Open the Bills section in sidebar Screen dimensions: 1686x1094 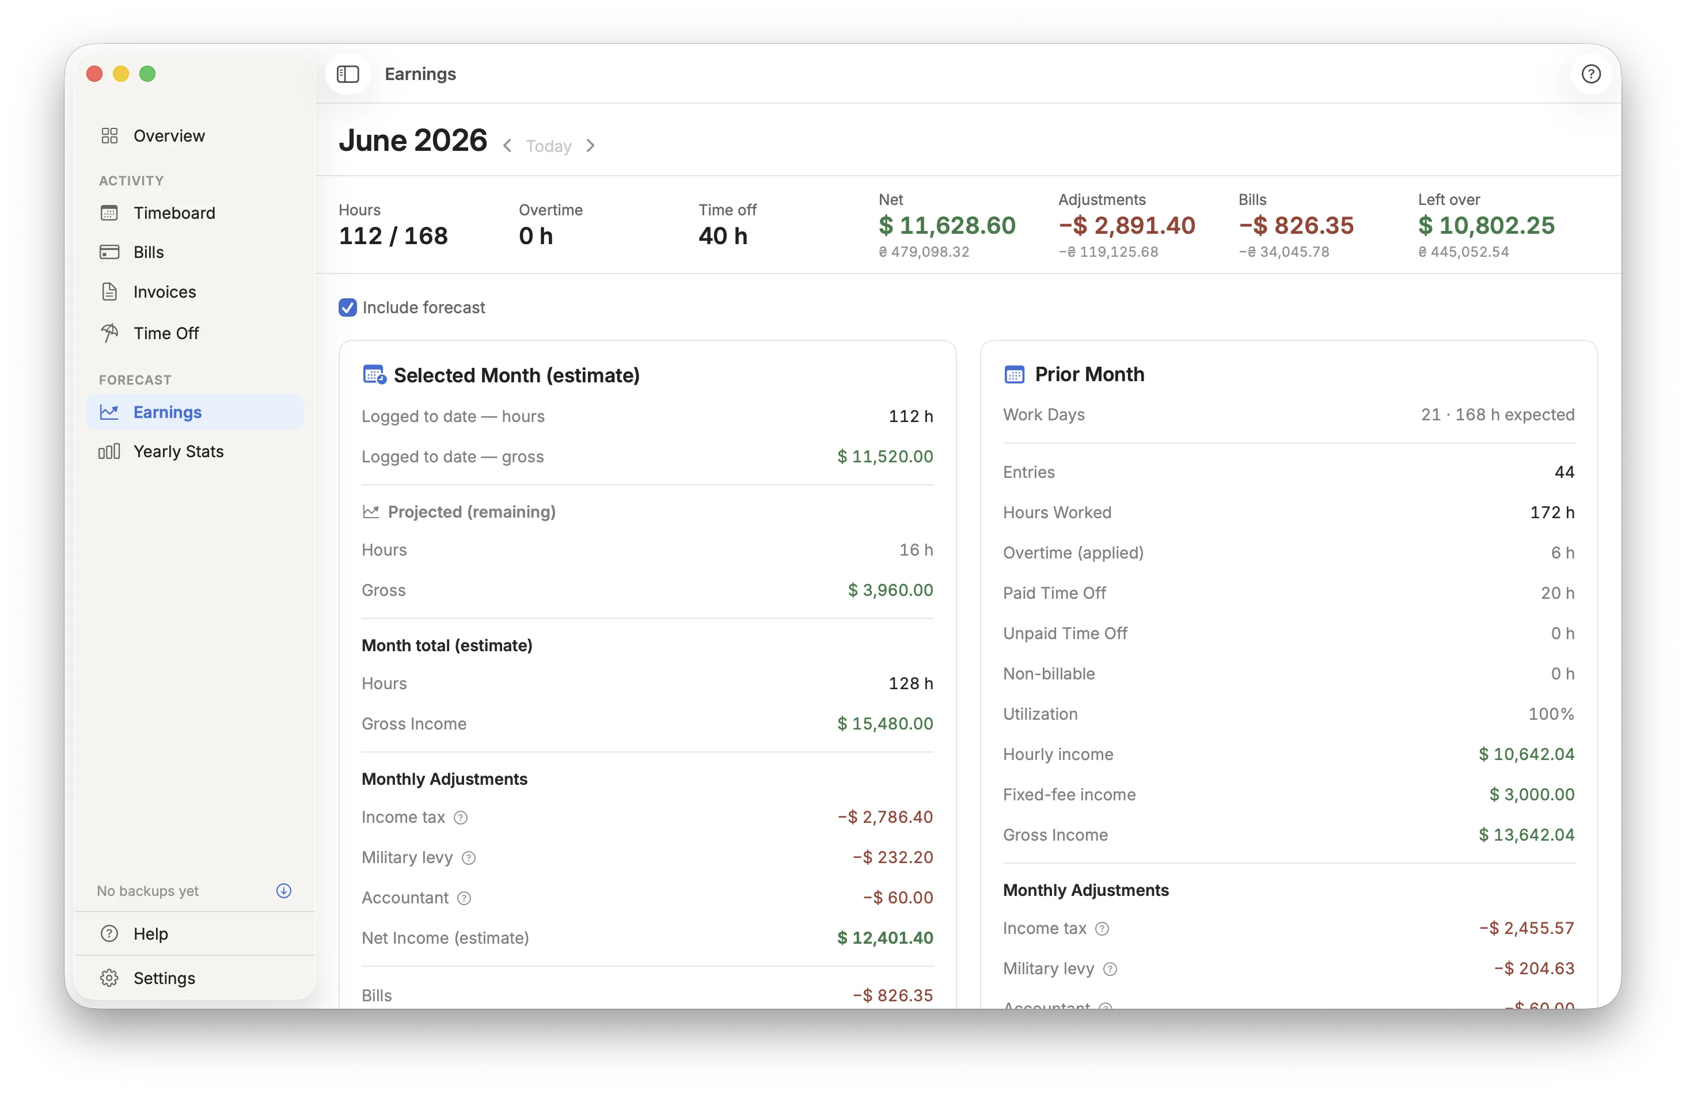point(195,252)
